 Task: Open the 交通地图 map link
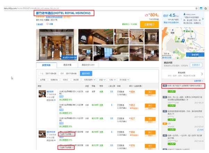click(40, 24)
